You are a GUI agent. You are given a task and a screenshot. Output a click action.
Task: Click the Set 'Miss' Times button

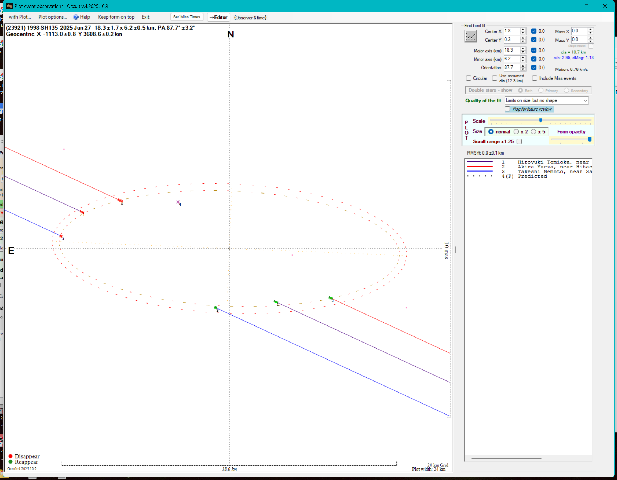click(x=186, y=17)
